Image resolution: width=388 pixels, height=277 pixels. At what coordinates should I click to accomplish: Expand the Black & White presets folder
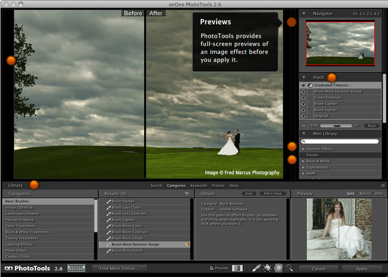[303, 161]
